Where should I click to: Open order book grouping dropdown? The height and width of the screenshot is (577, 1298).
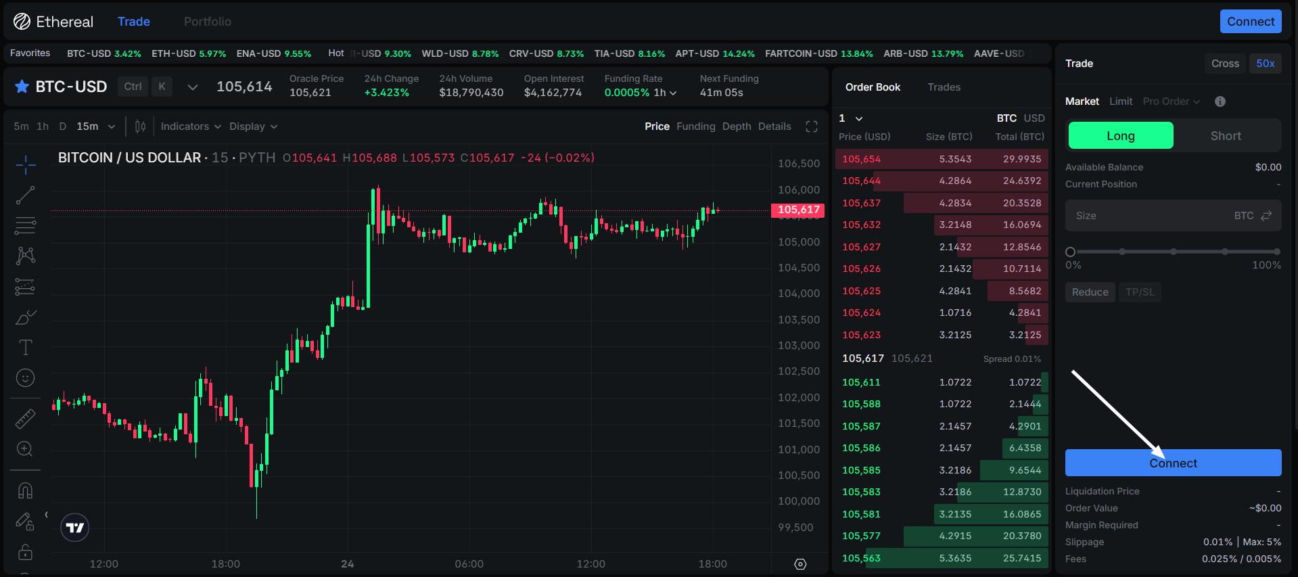click(x=851, y=118)
